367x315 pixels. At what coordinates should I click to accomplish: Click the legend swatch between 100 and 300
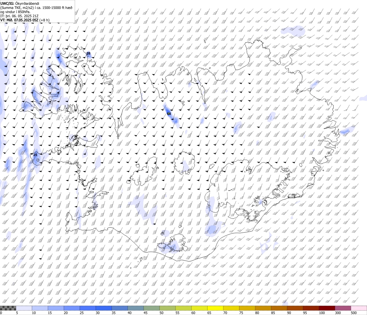[327, 308]
